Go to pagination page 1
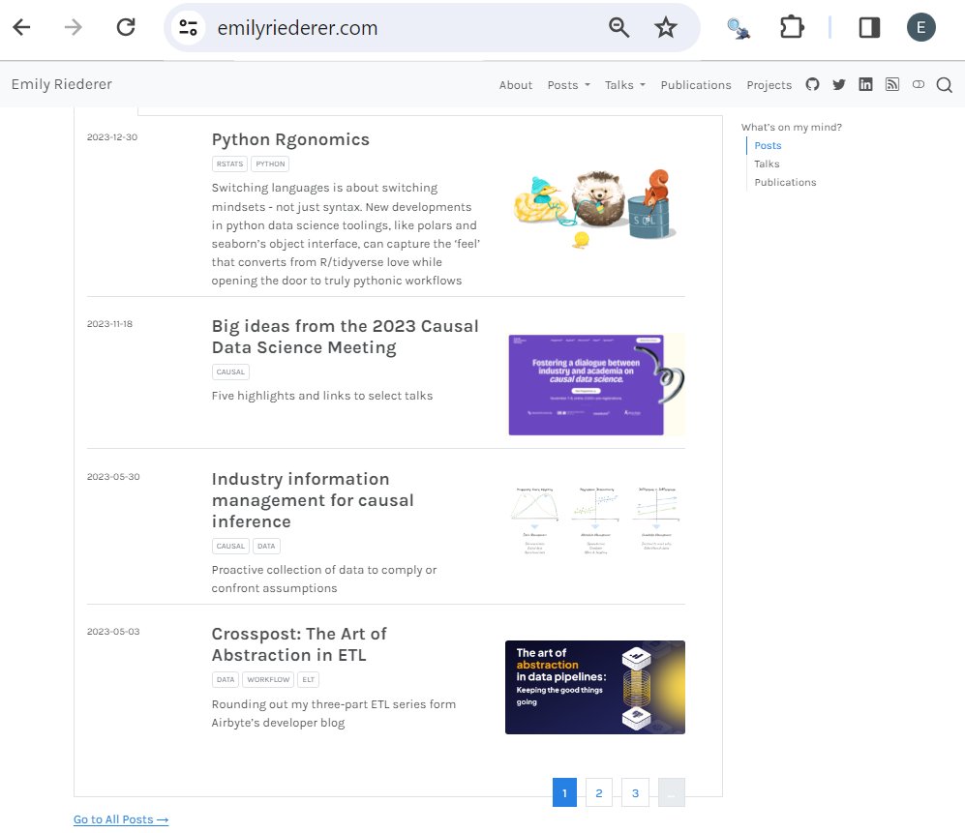 coord(564,792)
